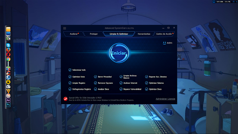Toggle Acelerar Internet checkbox
Screen dimensions: 238x134
[x=121, y=83]
